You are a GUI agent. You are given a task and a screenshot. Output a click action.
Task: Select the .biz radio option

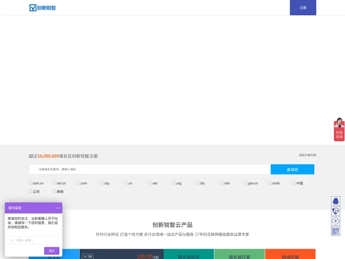198,183
